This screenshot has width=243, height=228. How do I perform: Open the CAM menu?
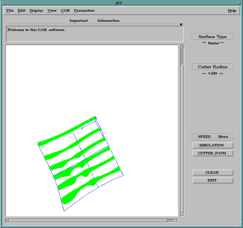coord(65,11)
